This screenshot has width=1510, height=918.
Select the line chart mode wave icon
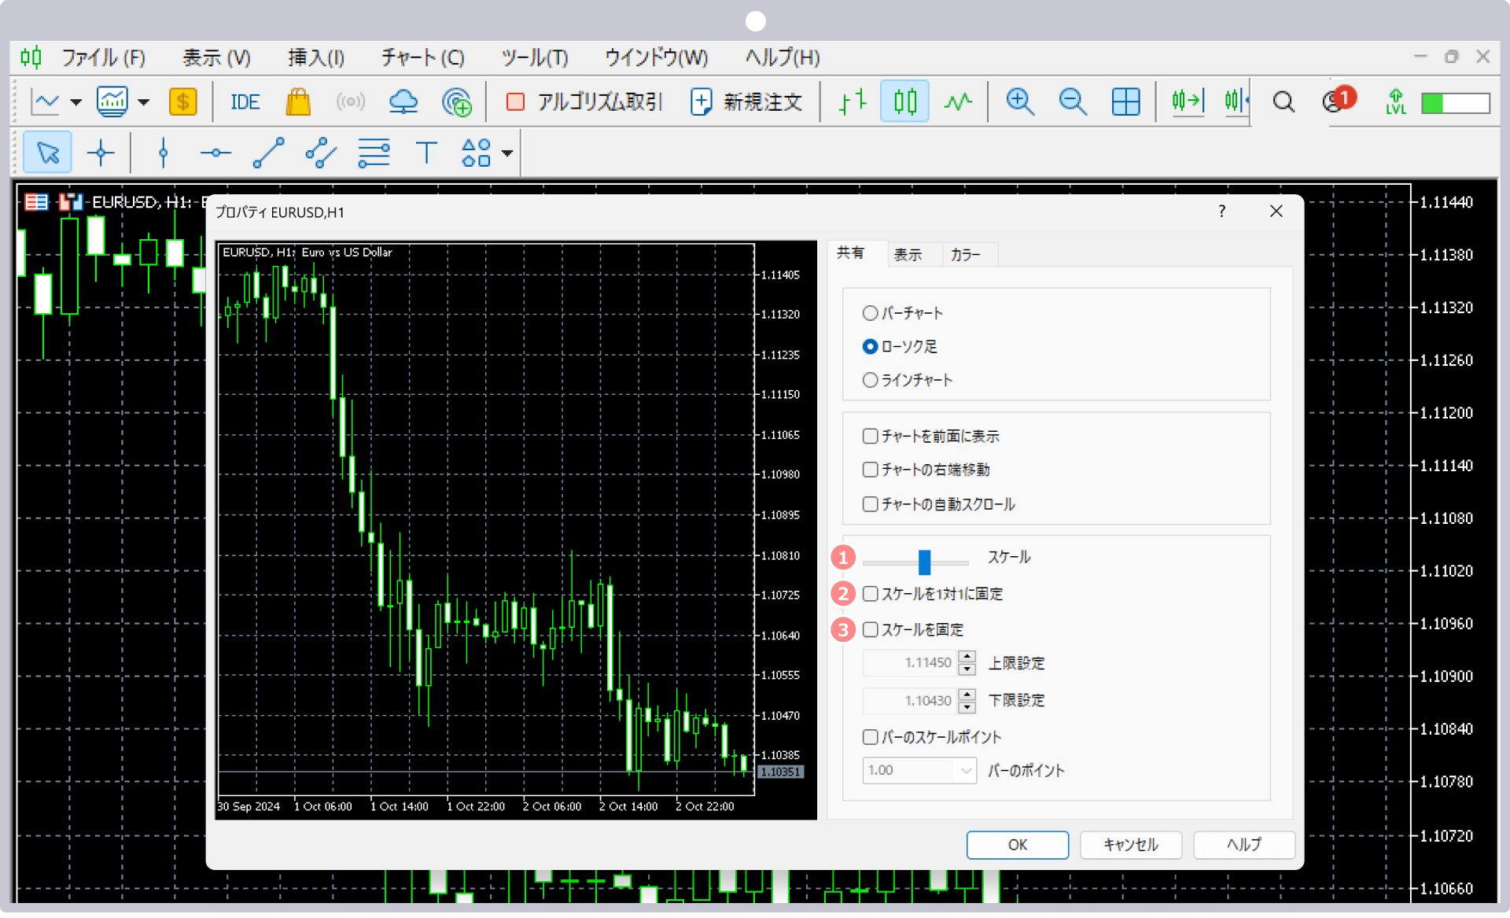click(958, 102)
